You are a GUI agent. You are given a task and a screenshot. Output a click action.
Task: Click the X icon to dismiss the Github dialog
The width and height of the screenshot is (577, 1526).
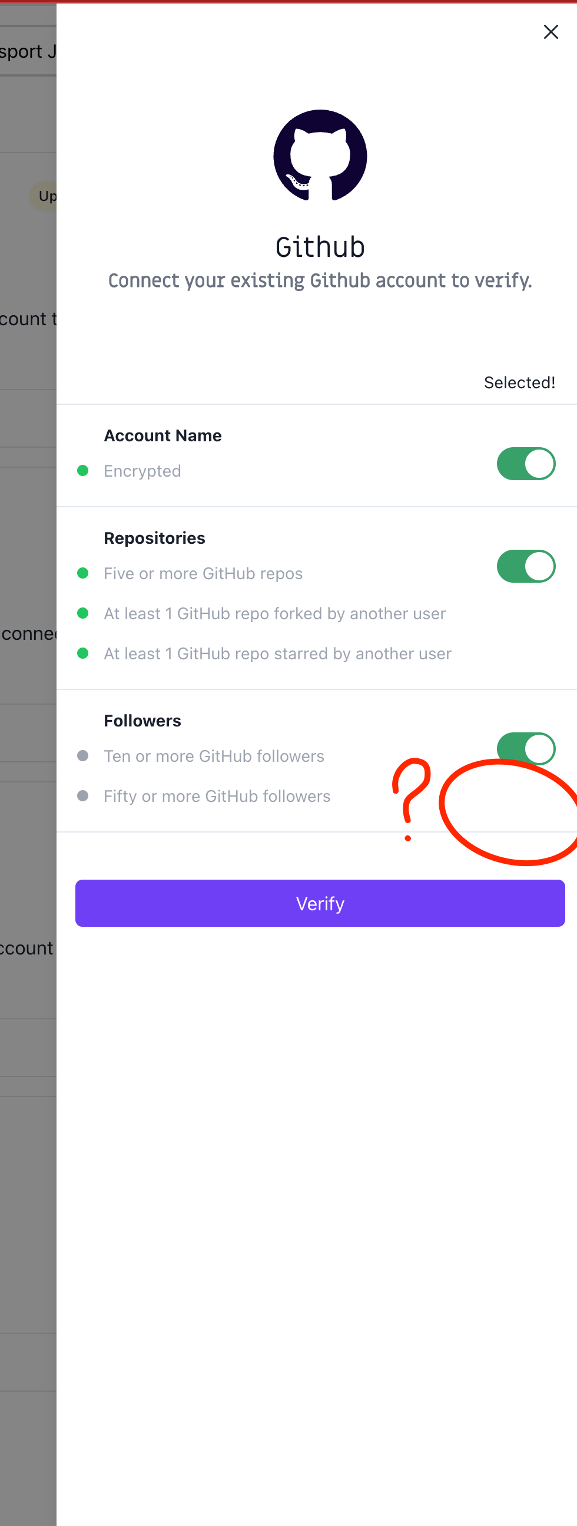click(551, 32)
